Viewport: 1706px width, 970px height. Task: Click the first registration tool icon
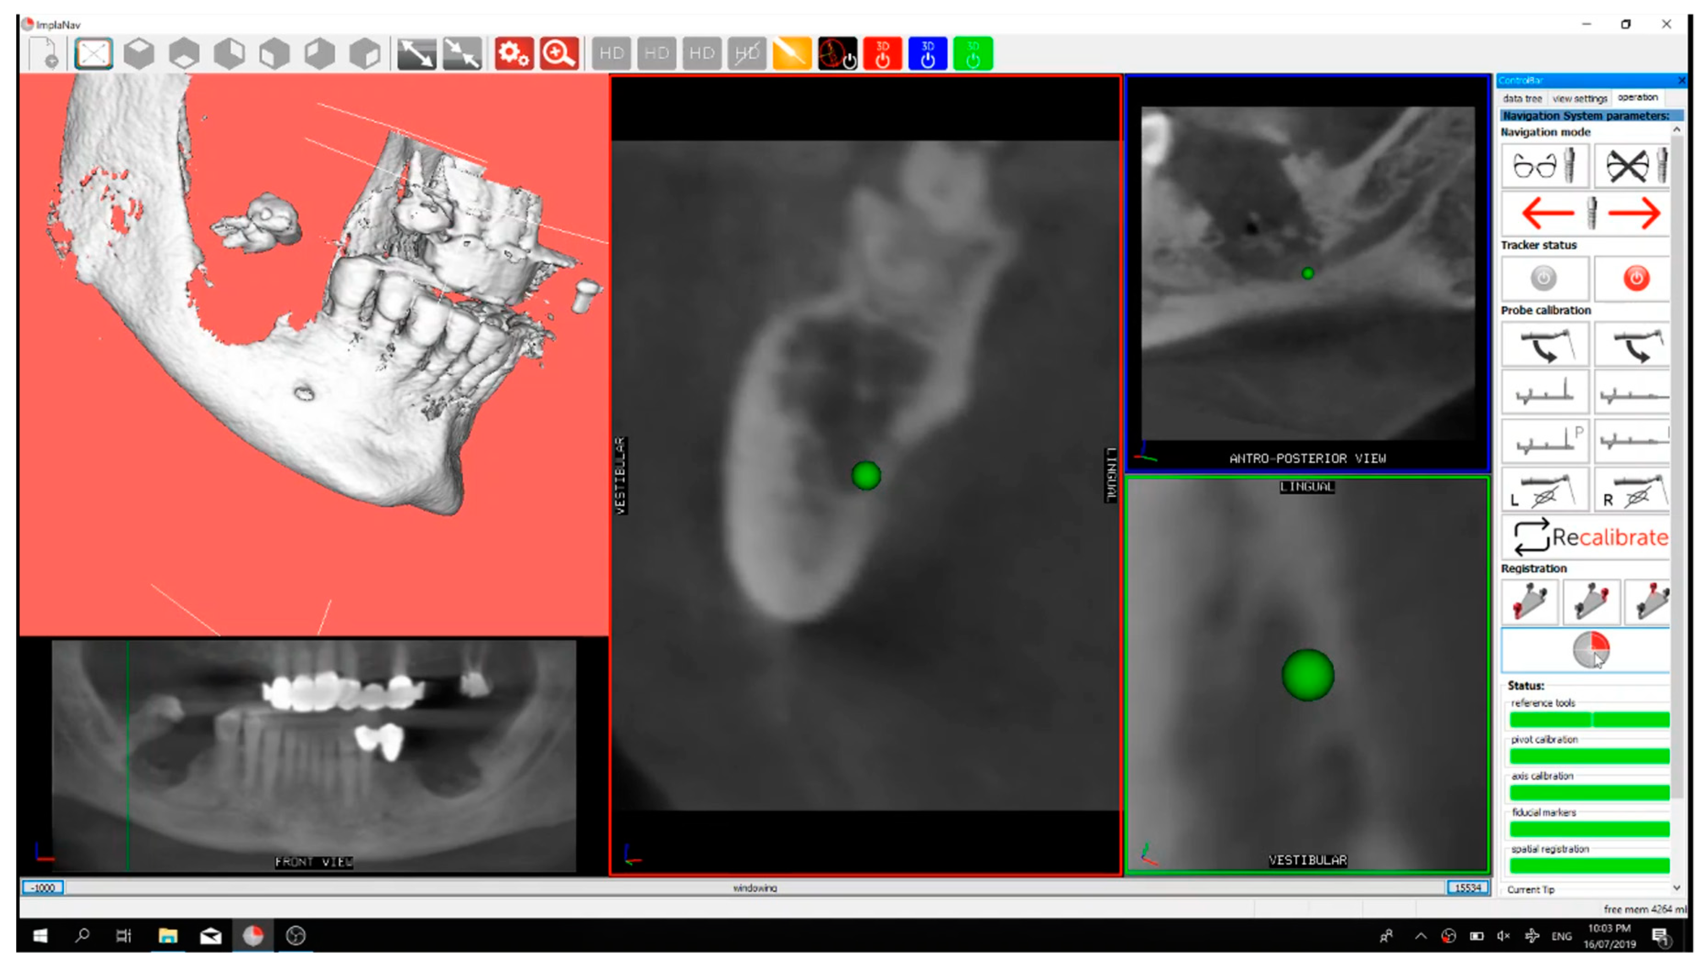[x=1530, y=602]
